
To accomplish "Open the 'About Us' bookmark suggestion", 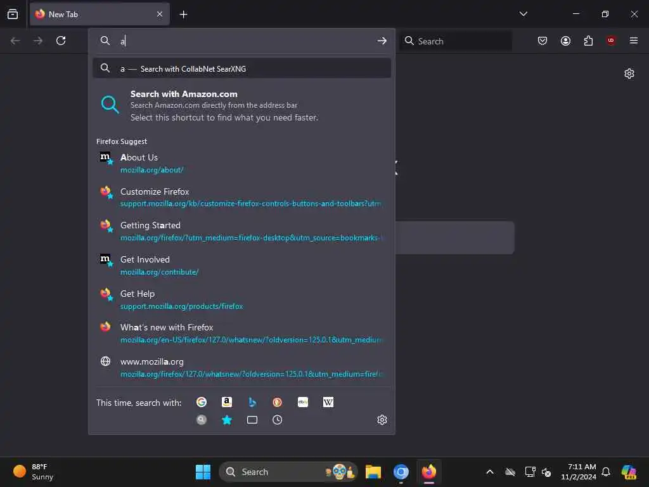I will point(241,163).
